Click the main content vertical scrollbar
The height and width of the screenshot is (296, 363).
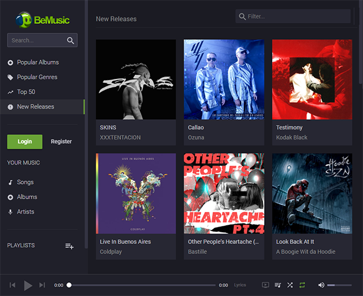coord(361,41)
